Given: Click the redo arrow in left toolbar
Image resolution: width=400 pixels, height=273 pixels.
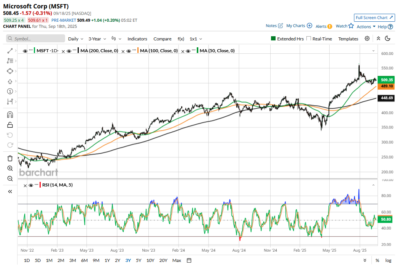Looking at the screenshot, I should (10, 145).
